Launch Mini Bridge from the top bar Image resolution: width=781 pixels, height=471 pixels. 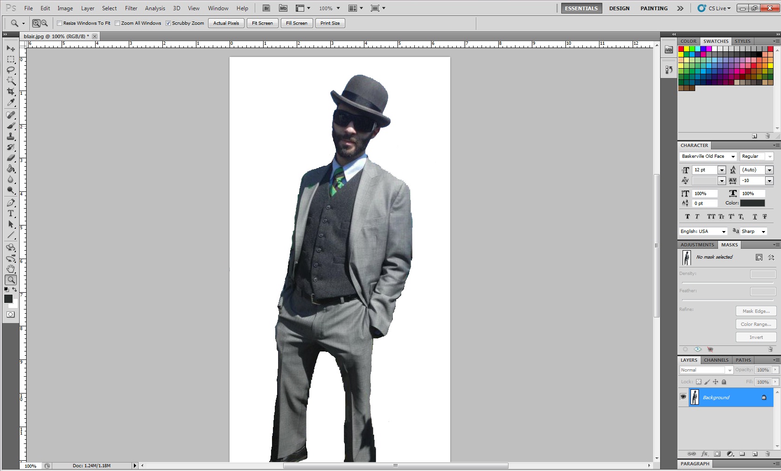[x=283, y=8]
